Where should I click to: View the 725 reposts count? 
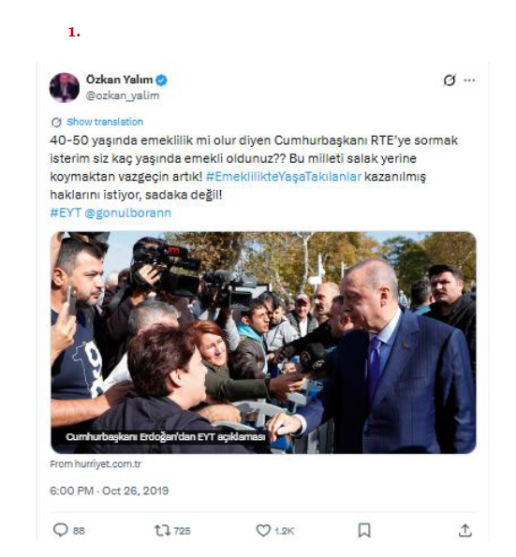[183, 531]
